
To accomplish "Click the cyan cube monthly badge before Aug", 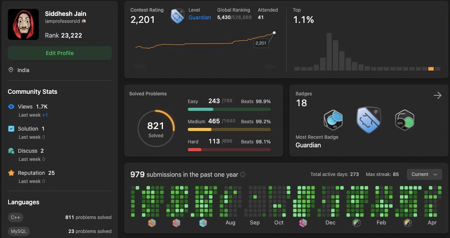I will (x=203, y=222).
